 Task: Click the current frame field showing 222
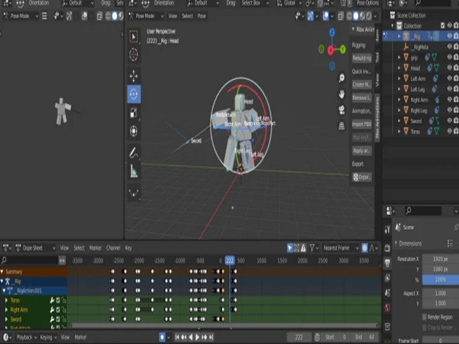point(299,337)
